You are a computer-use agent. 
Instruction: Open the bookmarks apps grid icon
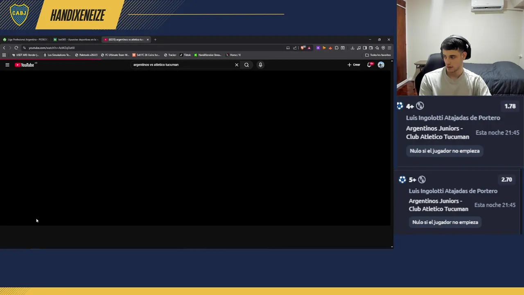click(4, 55)
